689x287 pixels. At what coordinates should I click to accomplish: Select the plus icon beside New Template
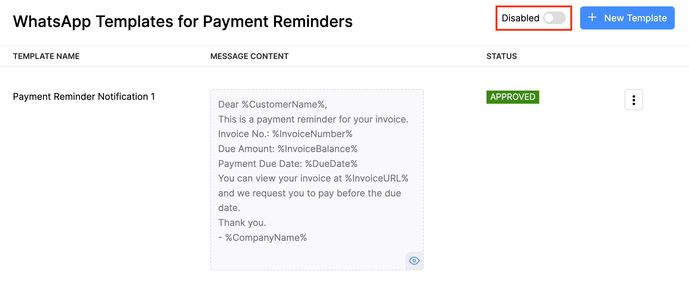(592, 18)
